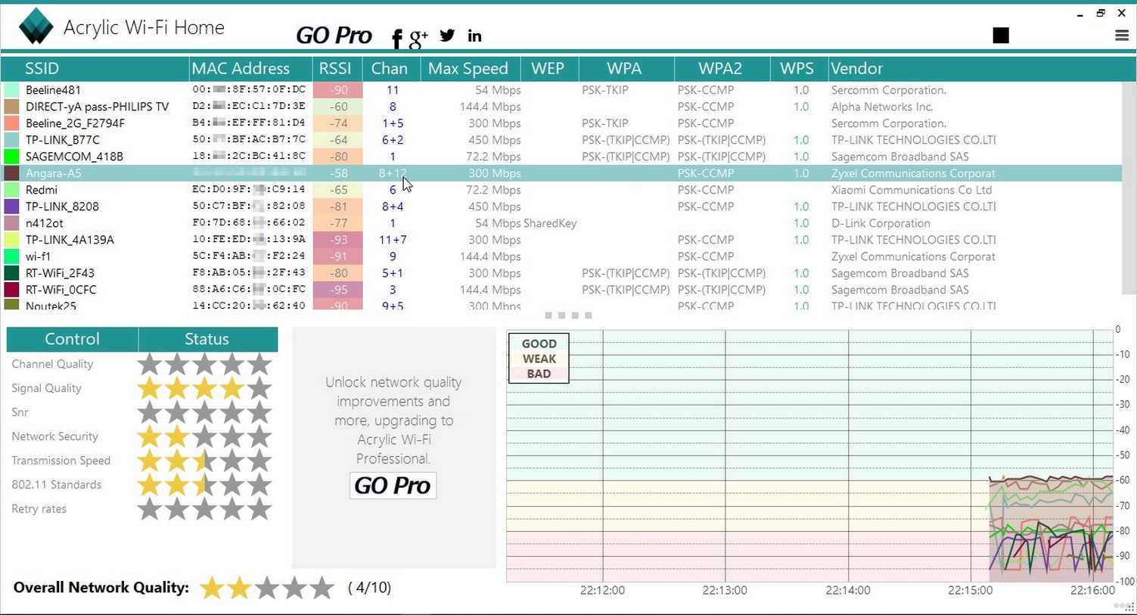Sort by the Vendor column header
The height and width of the screenshot is (615, 1137).
pyautogui.click(x=982, y=68)
